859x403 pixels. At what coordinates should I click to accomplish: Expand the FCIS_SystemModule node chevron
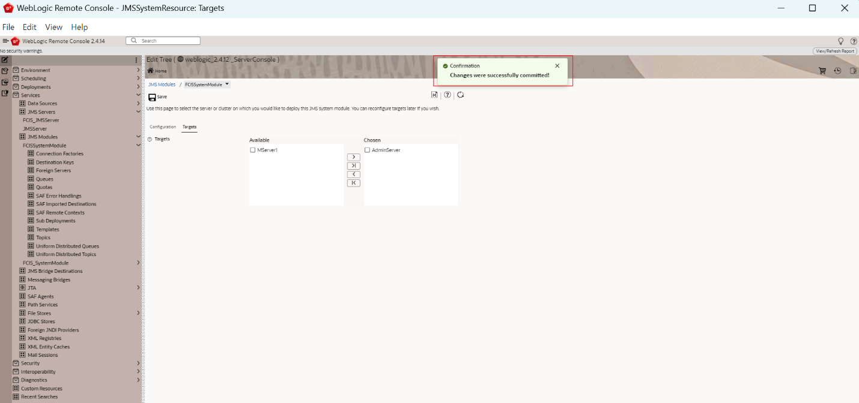coord(138,263)
